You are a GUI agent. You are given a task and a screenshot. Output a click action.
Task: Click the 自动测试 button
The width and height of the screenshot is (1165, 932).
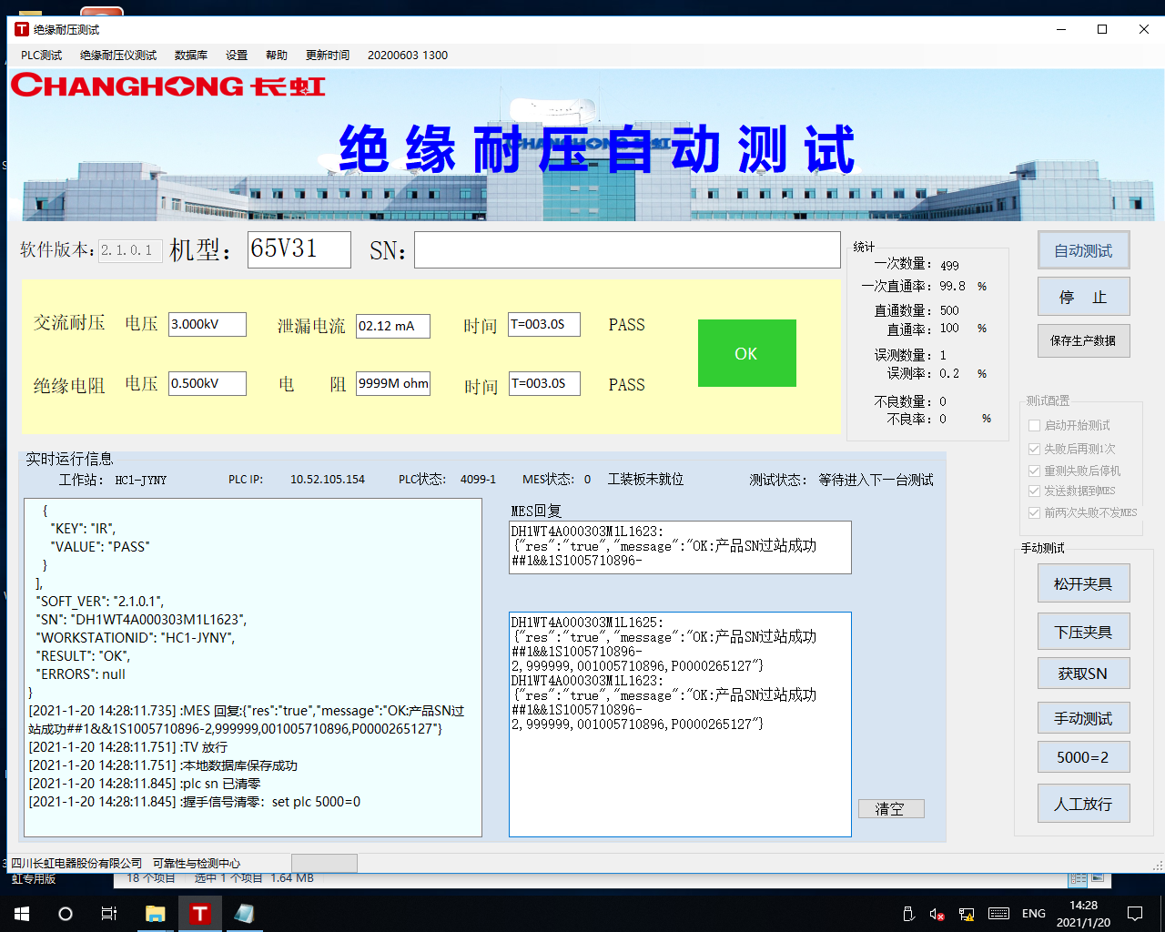tap(1083, 250)
